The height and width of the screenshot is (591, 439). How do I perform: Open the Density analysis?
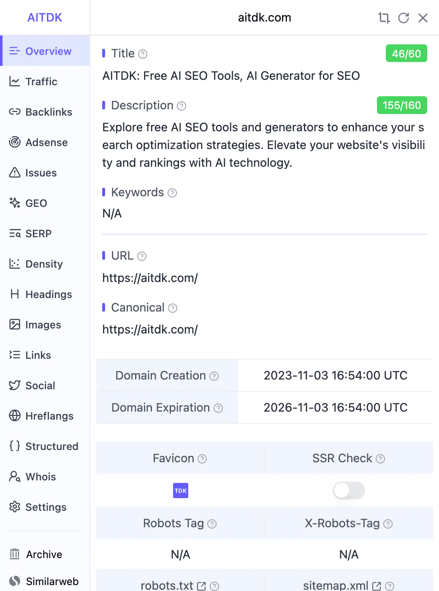tap(45, 264)
